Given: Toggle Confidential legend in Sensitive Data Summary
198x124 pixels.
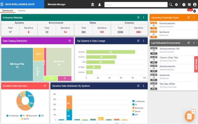Looking at the screenshot, I should 12,116.
